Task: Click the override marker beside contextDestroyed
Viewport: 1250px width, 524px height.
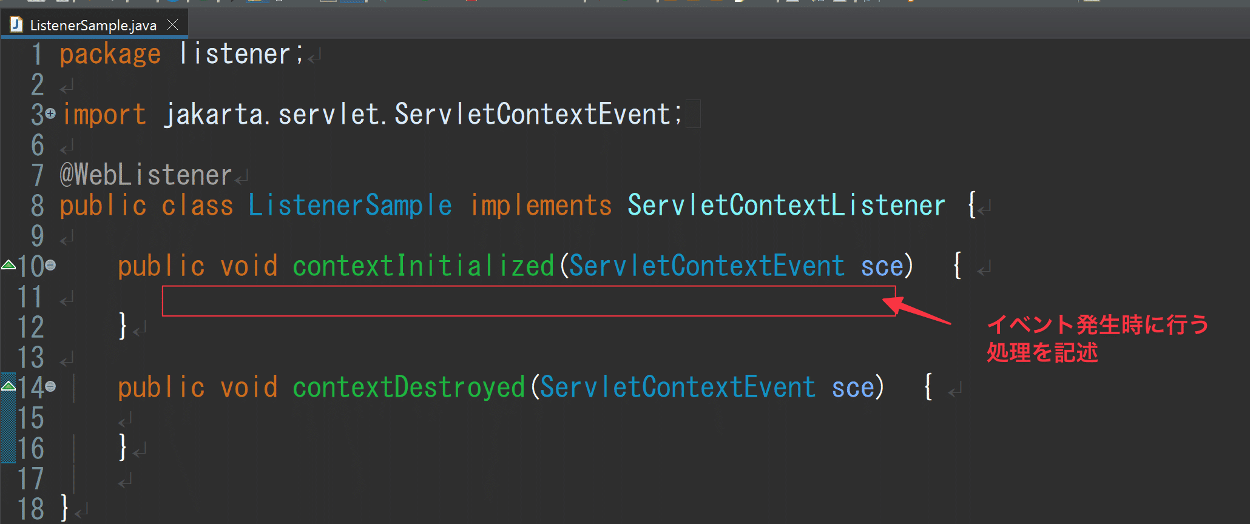Action: [8, 386]
